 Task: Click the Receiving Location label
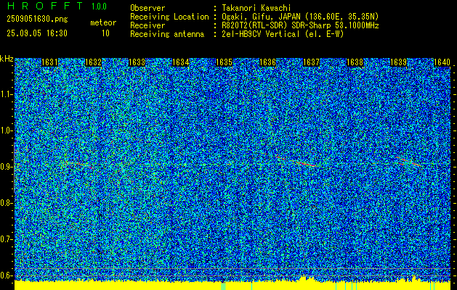coord(169,17)
